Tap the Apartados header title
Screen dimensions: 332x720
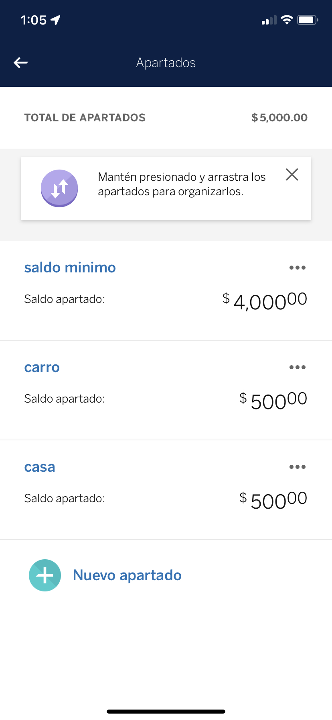pos(166,63)
